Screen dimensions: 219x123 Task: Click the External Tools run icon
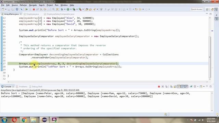tap(80, 9)
